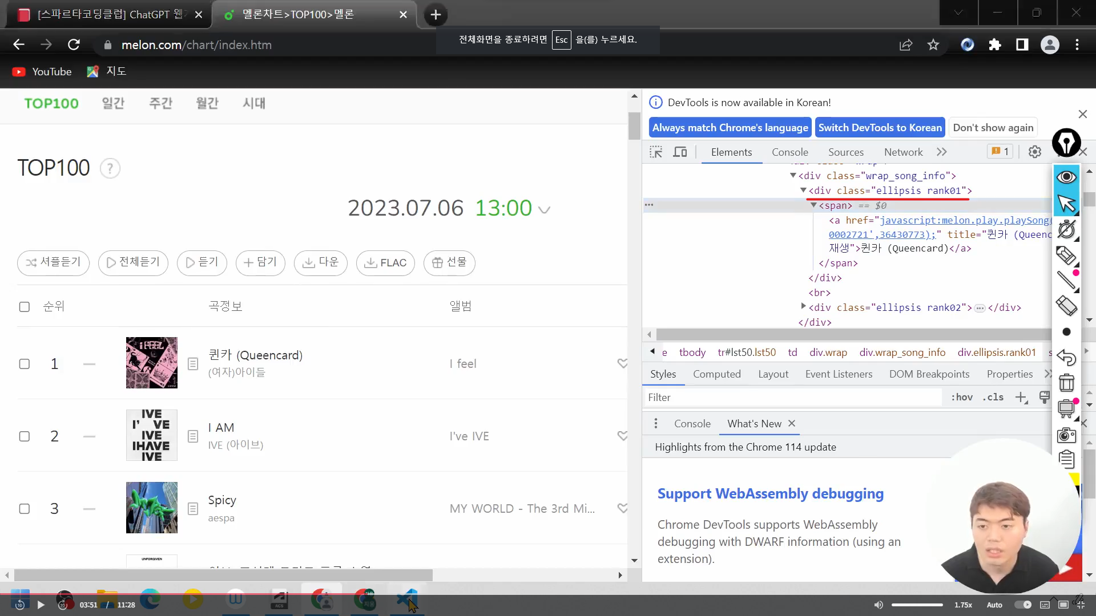Bookmark this page with the star icon

pos(933,44)
